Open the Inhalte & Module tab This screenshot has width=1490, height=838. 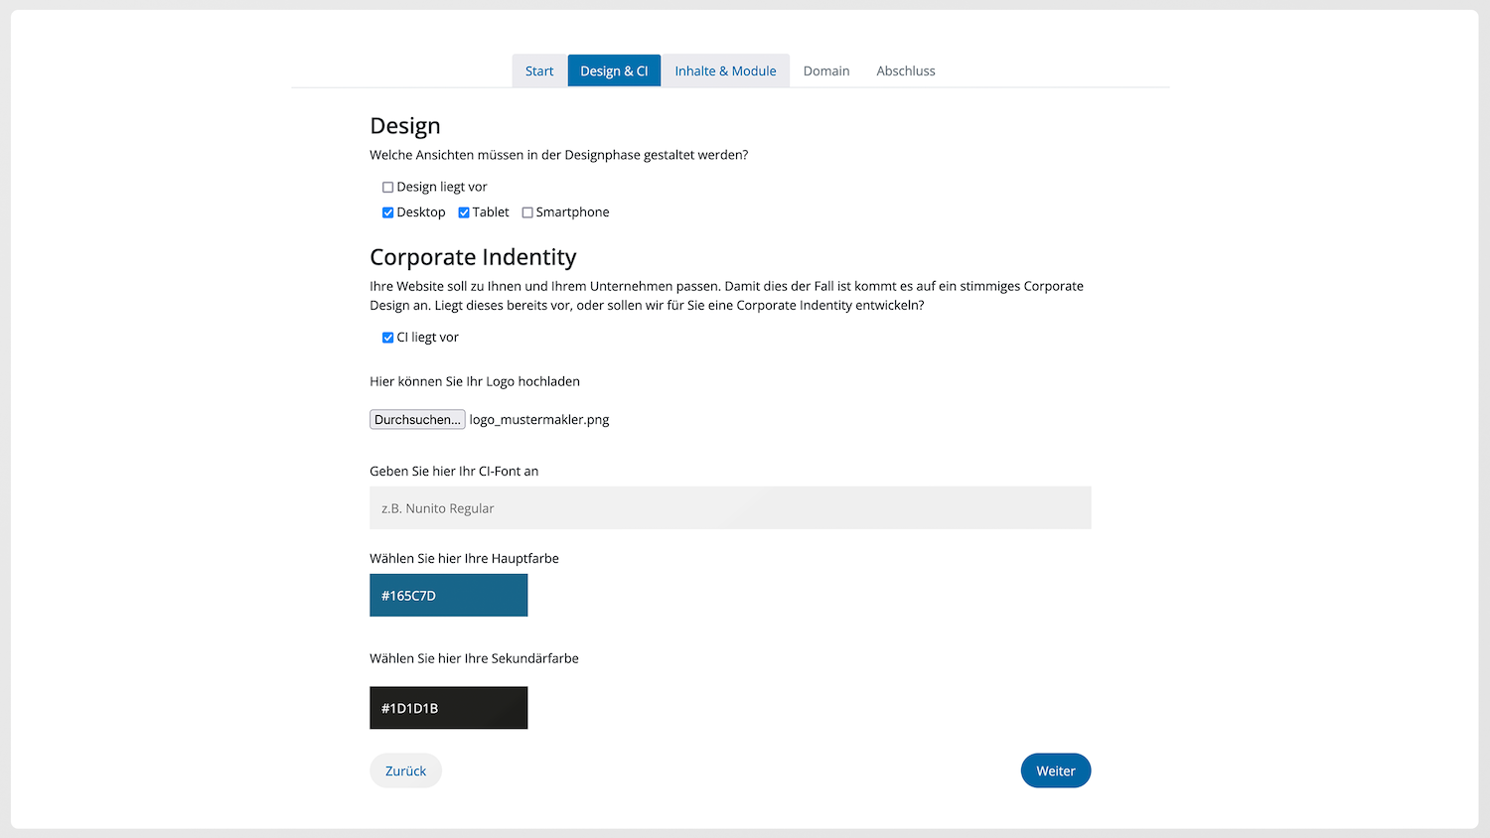(x=725, y=70)
